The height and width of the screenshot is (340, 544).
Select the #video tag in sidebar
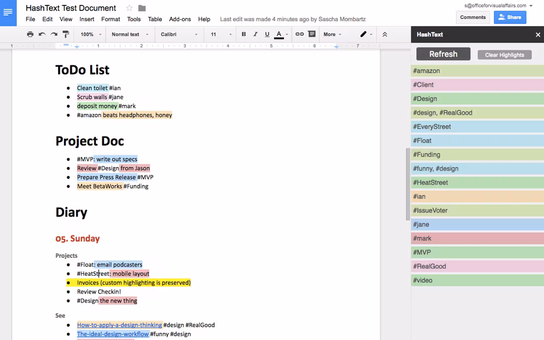(x=477, y=280)
